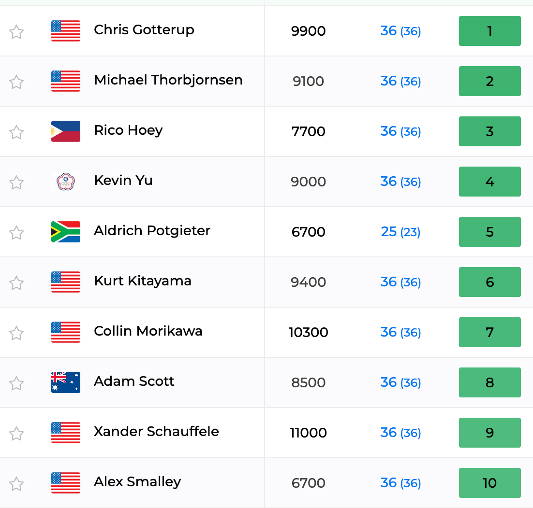This screenshot has width=533, height=508.
Task: Toggle the star next to Michael Thorbjornsen
Action: (16, 82)
